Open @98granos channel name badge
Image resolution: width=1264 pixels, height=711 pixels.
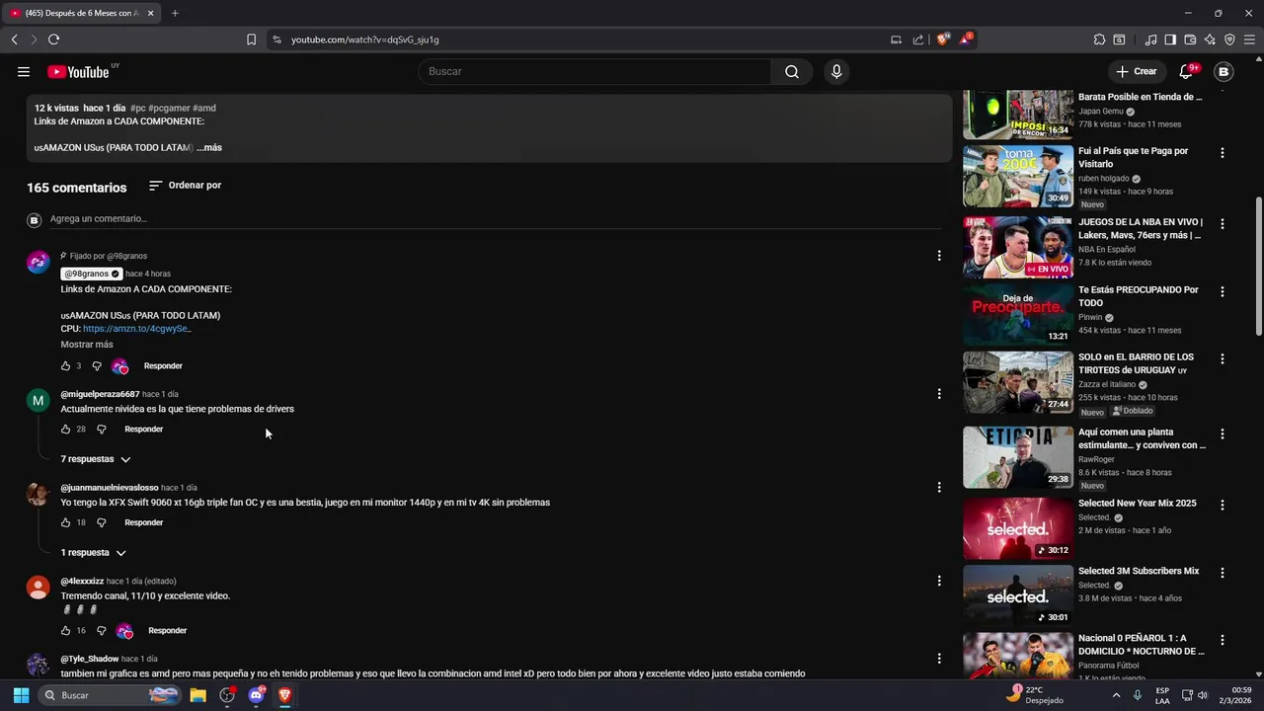tap(91, 274)
